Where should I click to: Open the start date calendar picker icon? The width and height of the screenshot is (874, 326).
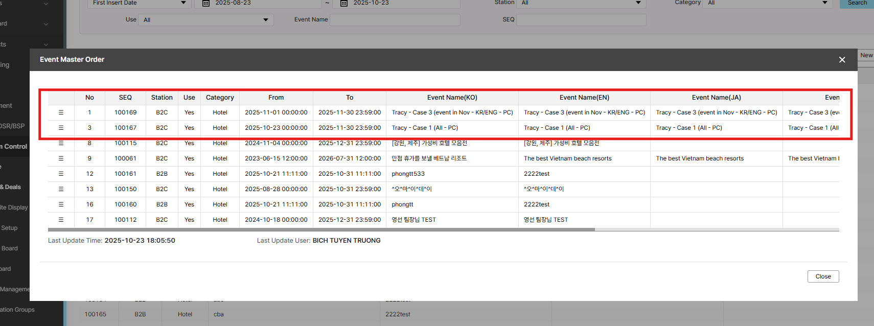(x=206, y=3)
